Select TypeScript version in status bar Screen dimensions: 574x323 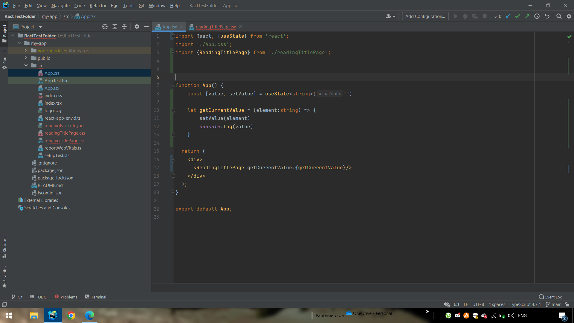pyautogui.click(x=526, y=304)
